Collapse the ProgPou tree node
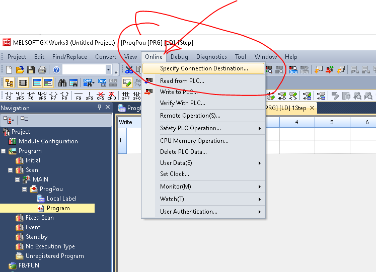Image resolution: width=376 pixels, height=272 pixels. 25,189
